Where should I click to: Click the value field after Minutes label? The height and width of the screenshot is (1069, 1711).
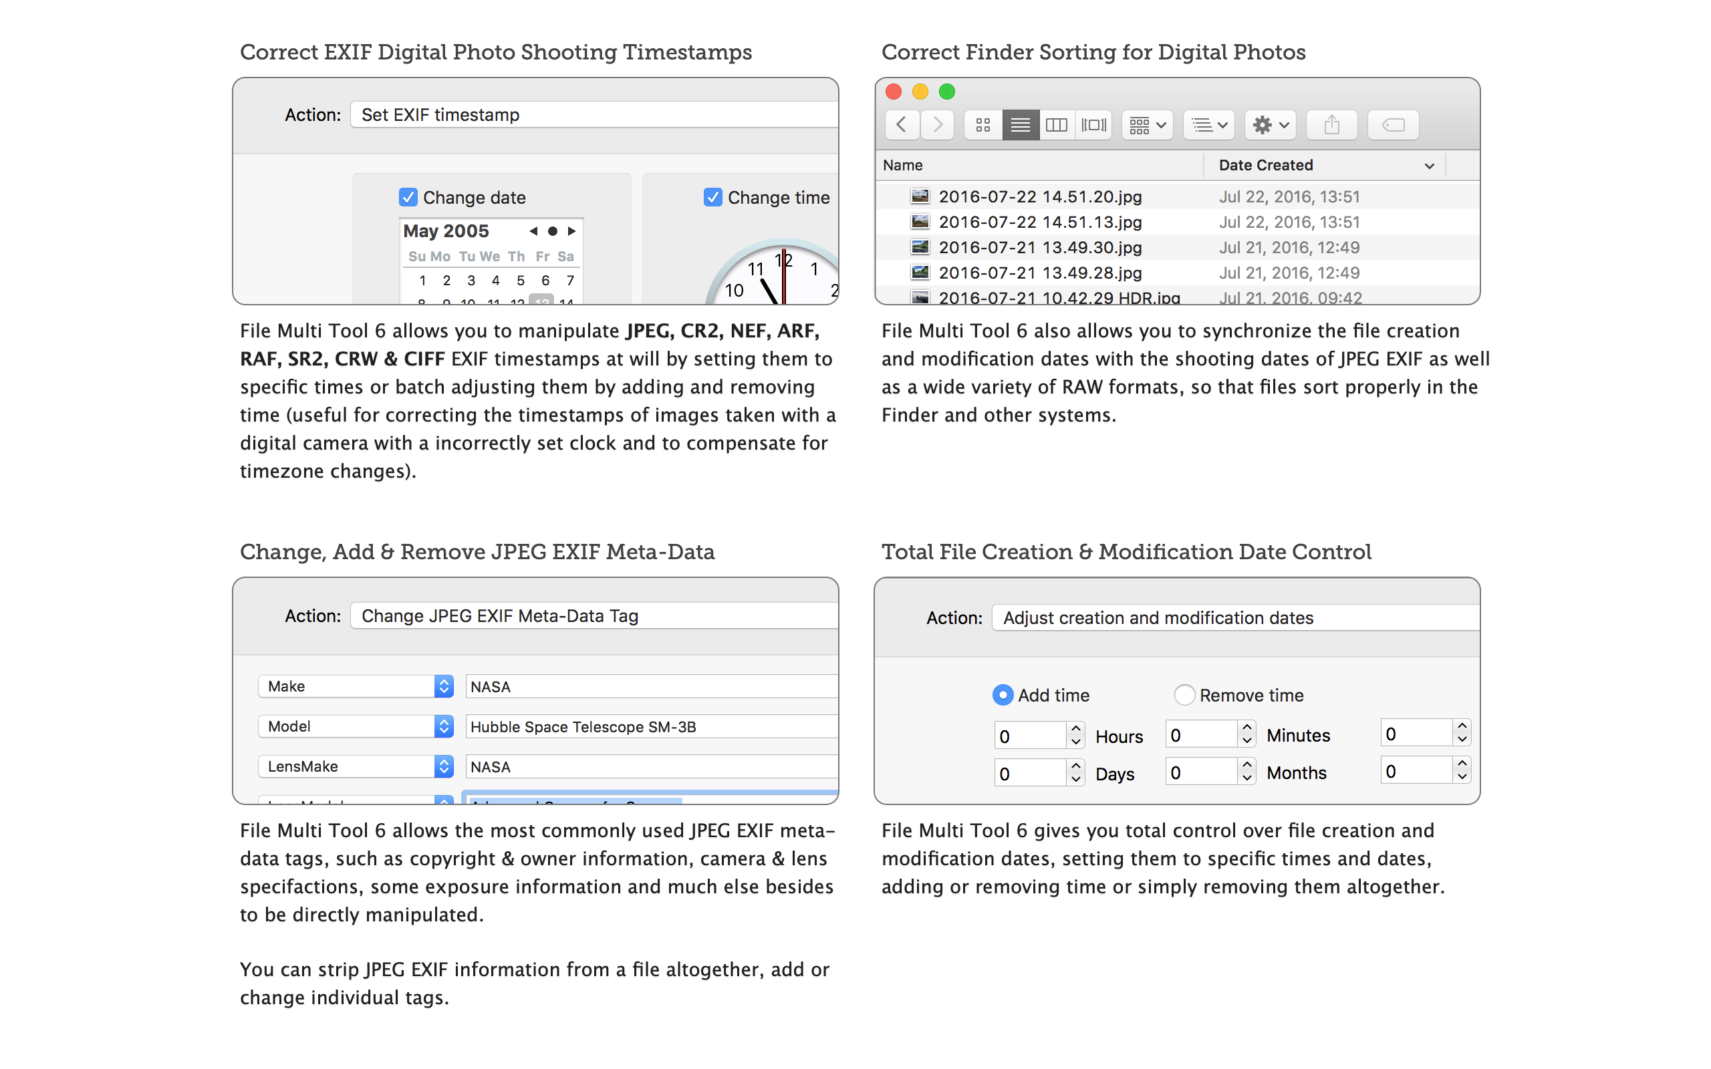pos(1416,733)
